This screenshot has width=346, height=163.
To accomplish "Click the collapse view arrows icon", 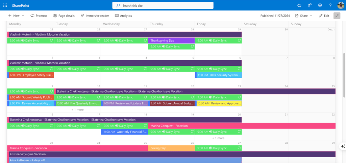I will tap(337, 15).
